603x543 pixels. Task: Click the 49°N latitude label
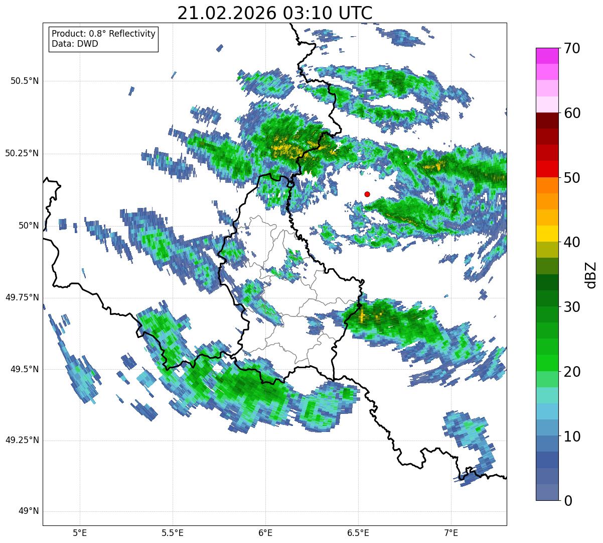[x=29, y=511]
